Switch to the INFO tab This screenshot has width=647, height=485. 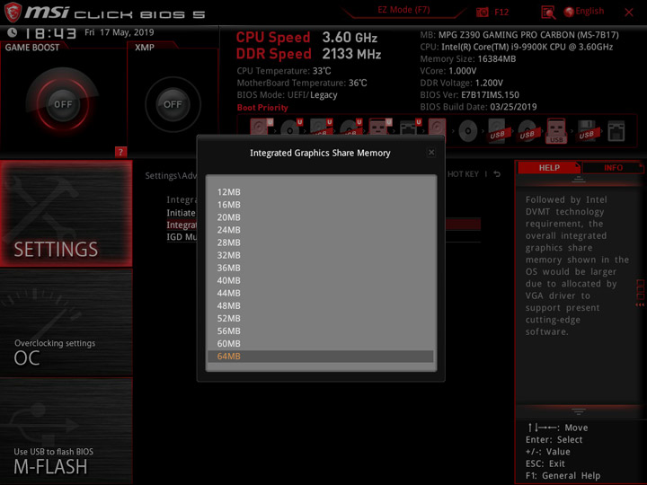click(x=613, y=167)
